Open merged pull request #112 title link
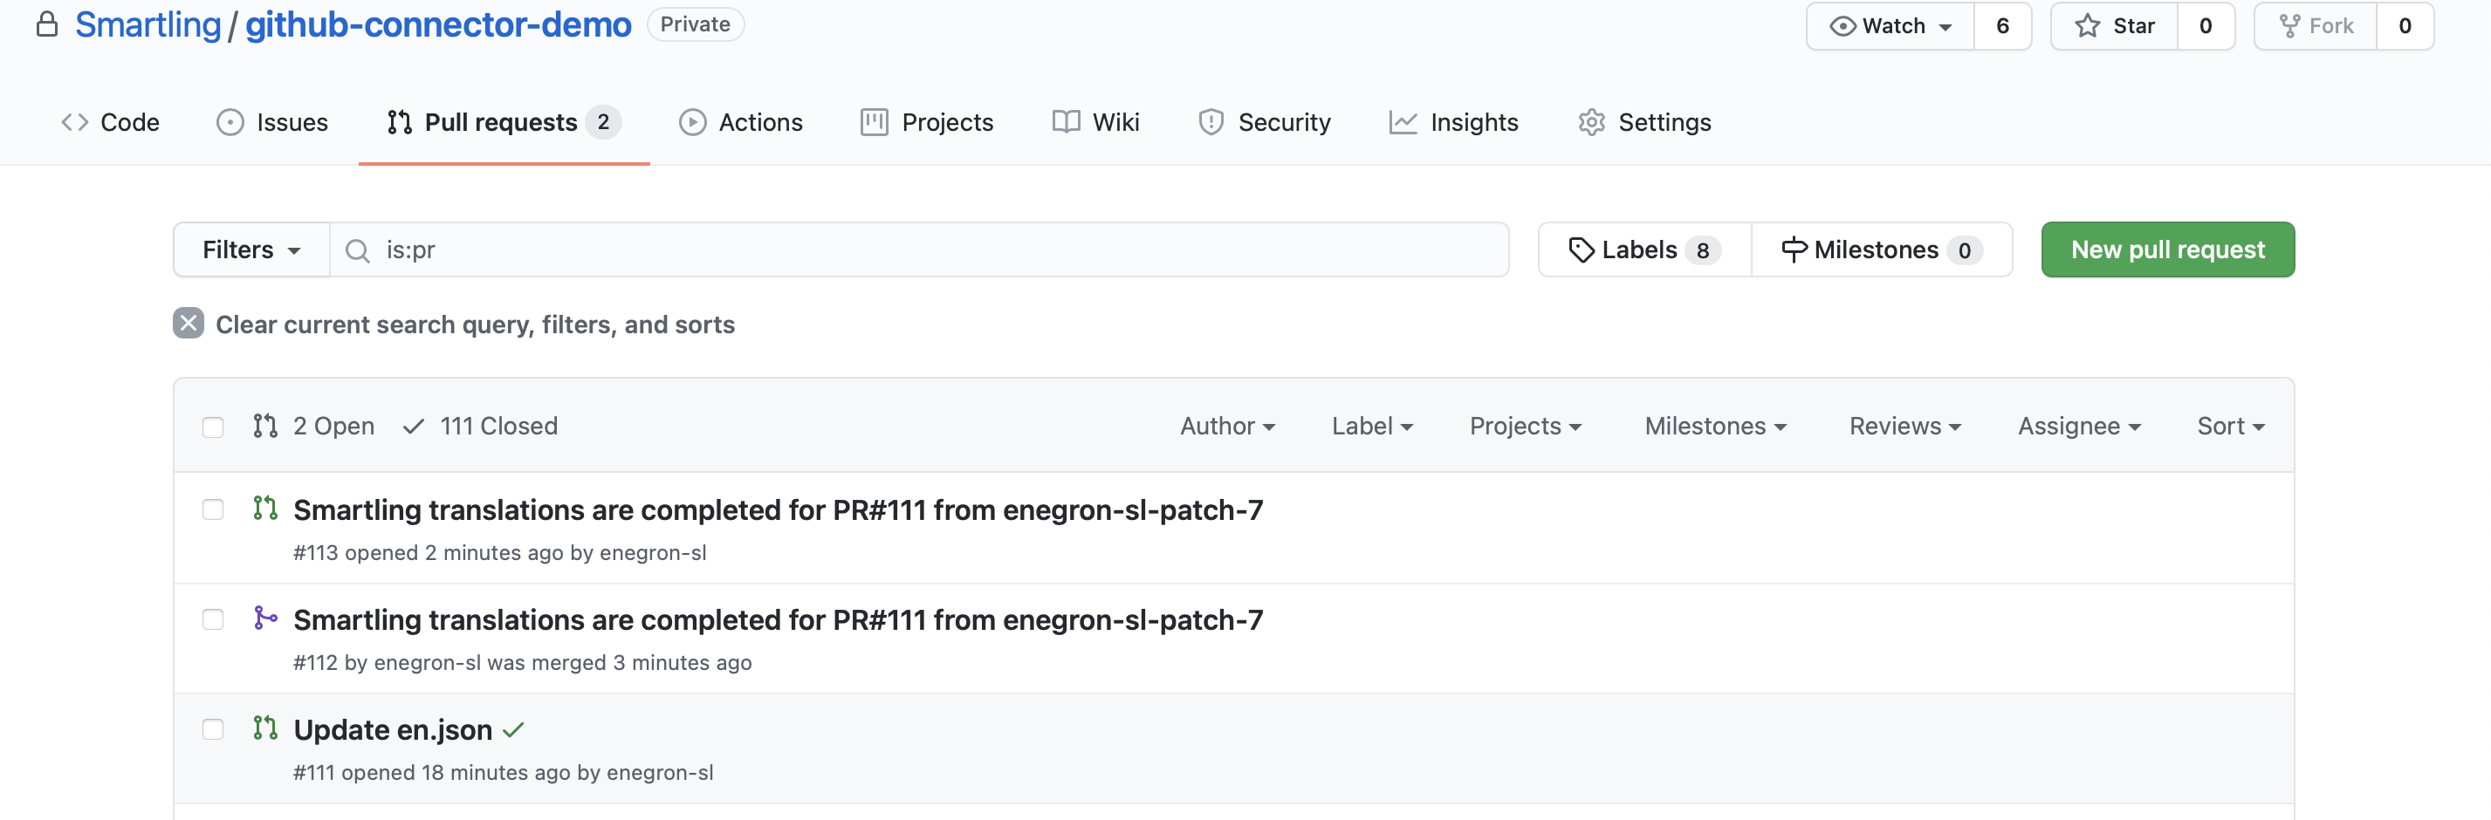The height and width of the screenshot is (820, 2491). pyautogui.click(x=779, y=620)
